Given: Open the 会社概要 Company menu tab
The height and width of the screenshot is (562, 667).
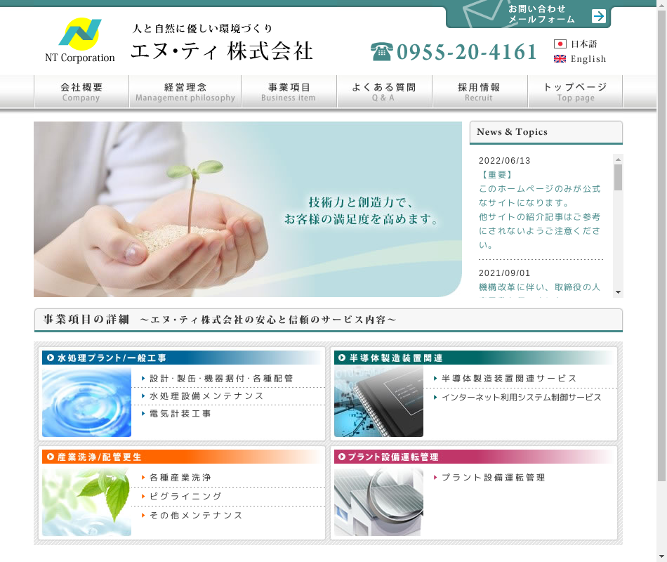Looking at the screenshot, I should [81, 92].
